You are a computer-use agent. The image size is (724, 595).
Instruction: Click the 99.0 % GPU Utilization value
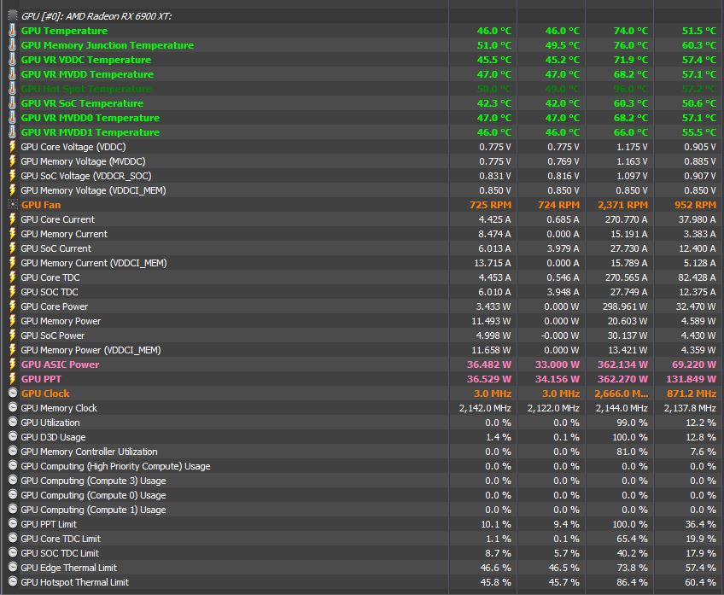(632, 423)
